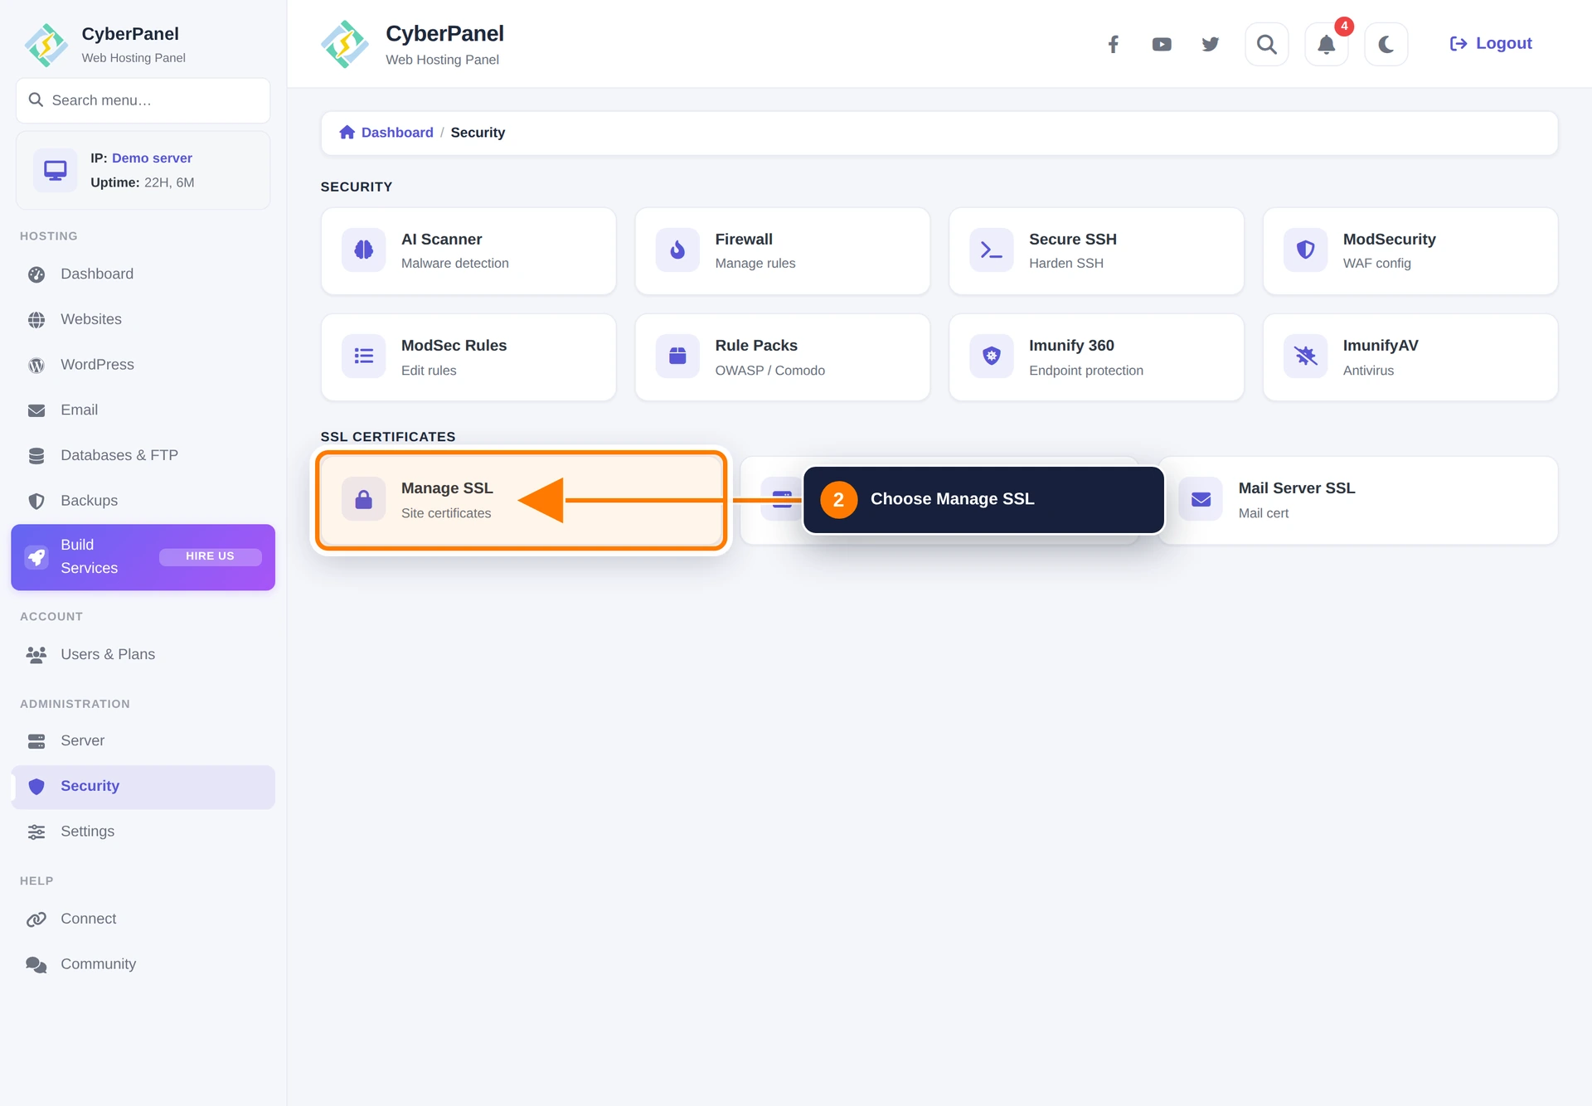
Task: Click the Imunify 360 shield icon
Action: (992, 357)
